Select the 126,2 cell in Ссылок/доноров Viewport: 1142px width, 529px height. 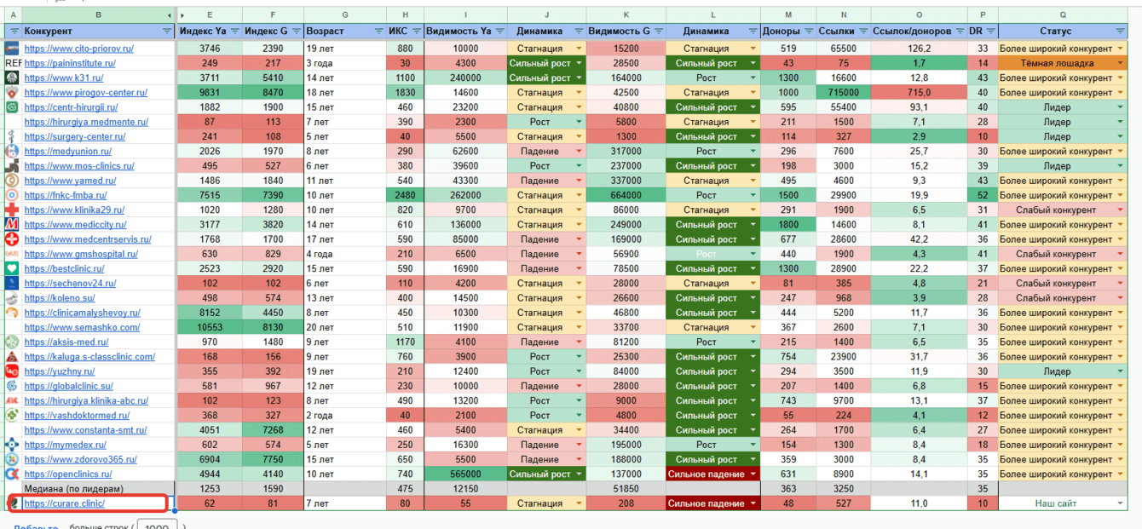[919, 49]
